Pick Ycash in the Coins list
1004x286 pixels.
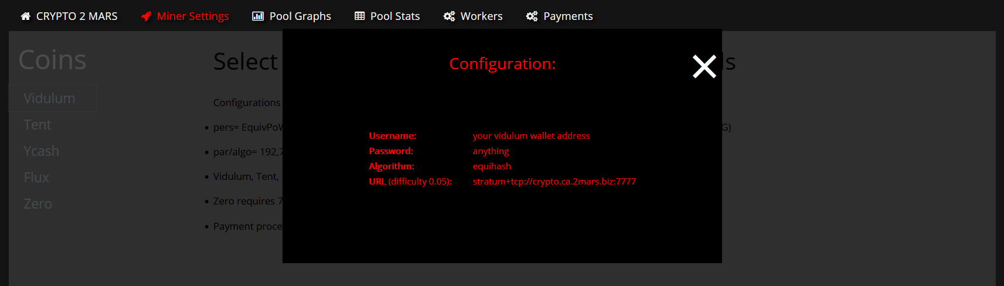(x=41, y=151)
